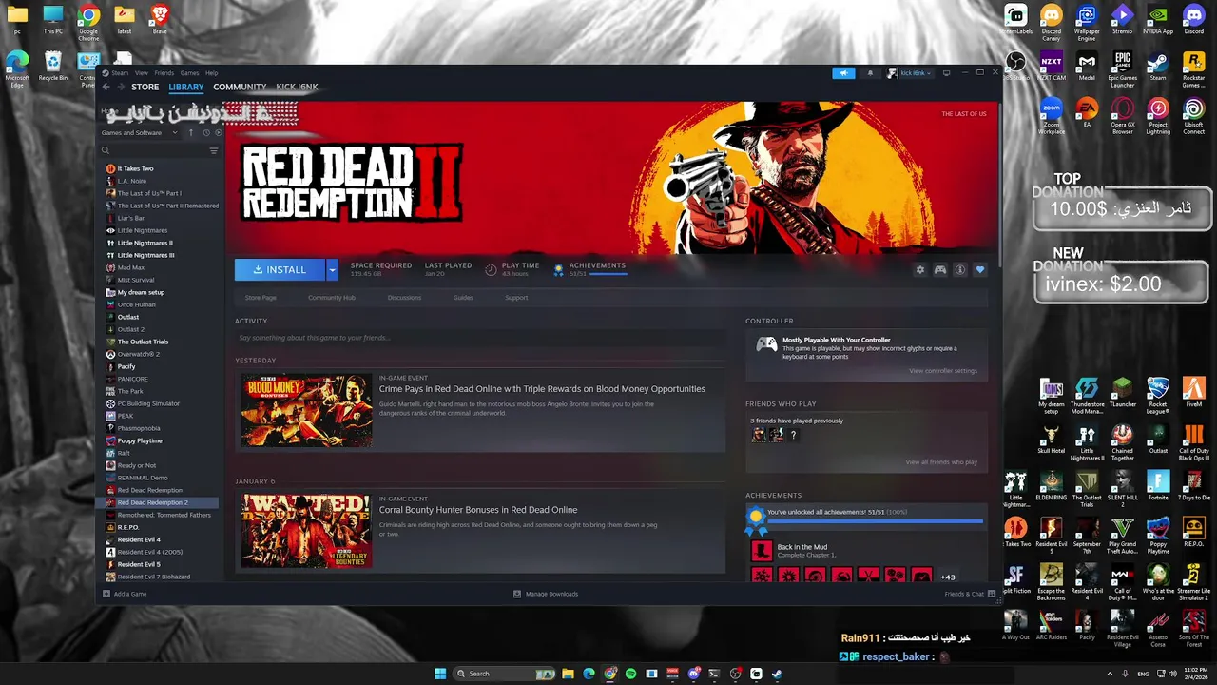Image resolution: width=1217 pixels, height=685 pixels.
Task: Open controller layout gamepad icon
Action: 940,270
